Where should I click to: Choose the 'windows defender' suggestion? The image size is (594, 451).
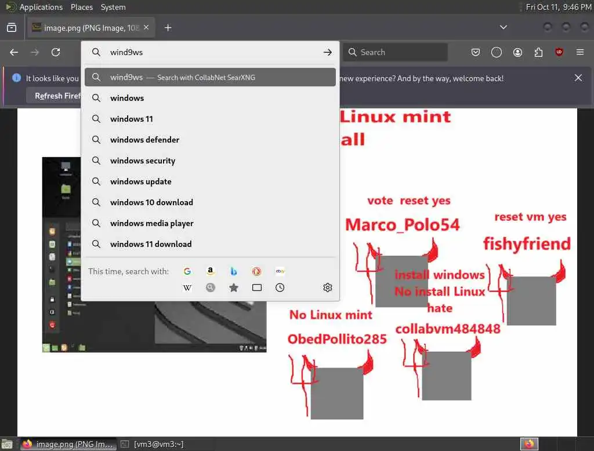210,140
